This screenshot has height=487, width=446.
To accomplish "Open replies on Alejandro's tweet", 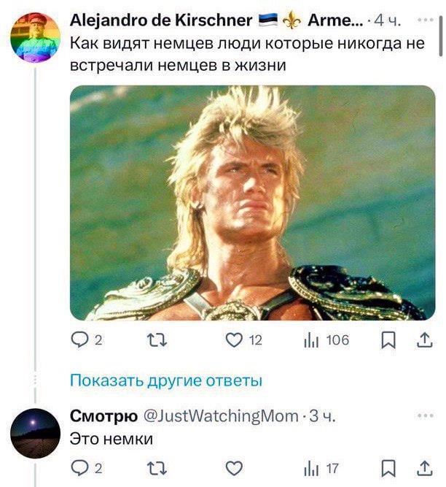I will (87, 340).
